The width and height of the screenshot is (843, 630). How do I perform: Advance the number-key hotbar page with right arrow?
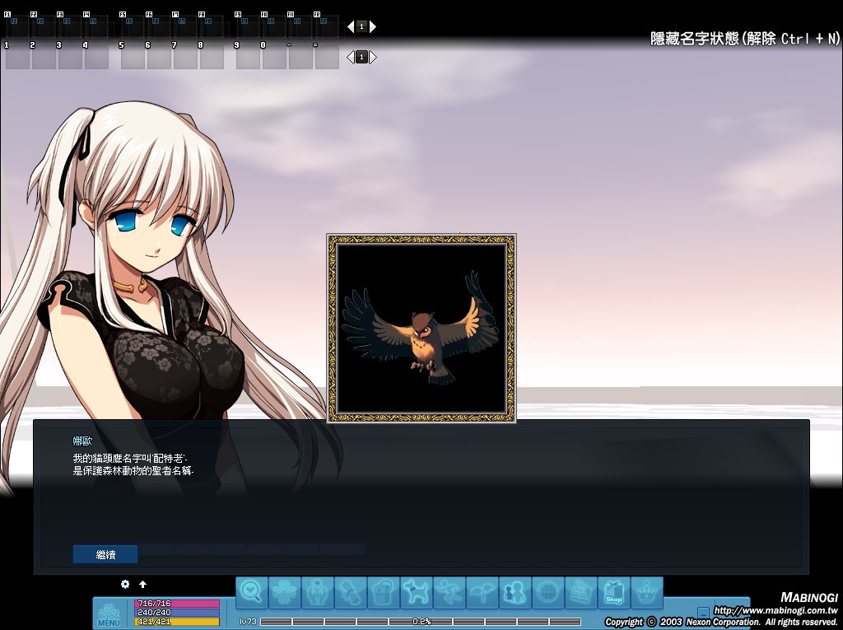pos(373,57)
